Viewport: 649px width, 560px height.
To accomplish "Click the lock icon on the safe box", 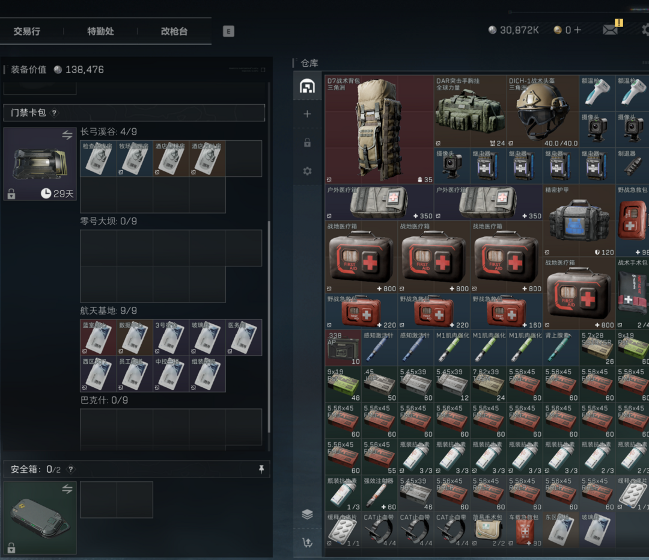I will 11,547.
